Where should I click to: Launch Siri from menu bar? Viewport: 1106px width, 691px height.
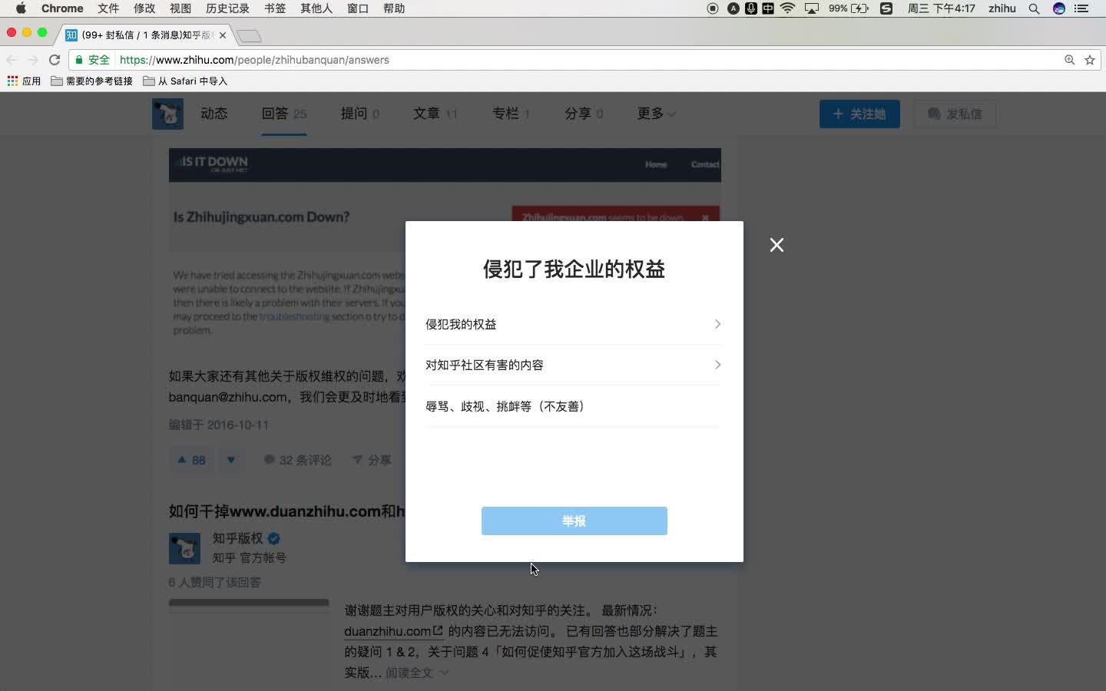pyautogui.click(x=1059, y=8)
